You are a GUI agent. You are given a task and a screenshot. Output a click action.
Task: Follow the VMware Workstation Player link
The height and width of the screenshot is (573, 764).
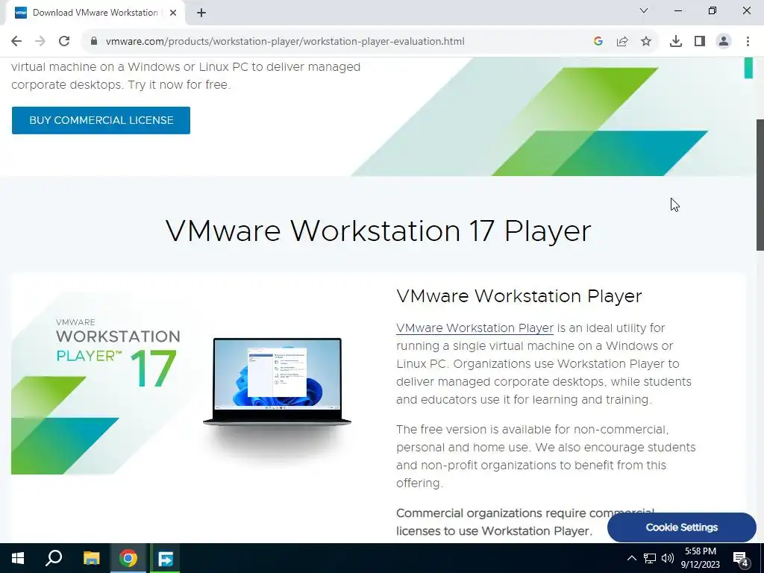475,328
